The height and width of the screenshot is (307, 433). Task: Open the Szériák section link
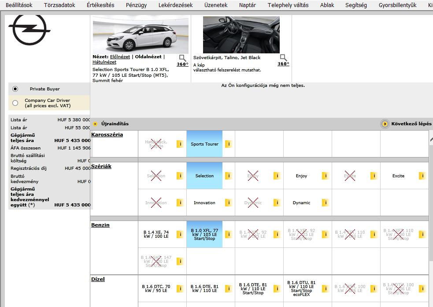(101, 166)
